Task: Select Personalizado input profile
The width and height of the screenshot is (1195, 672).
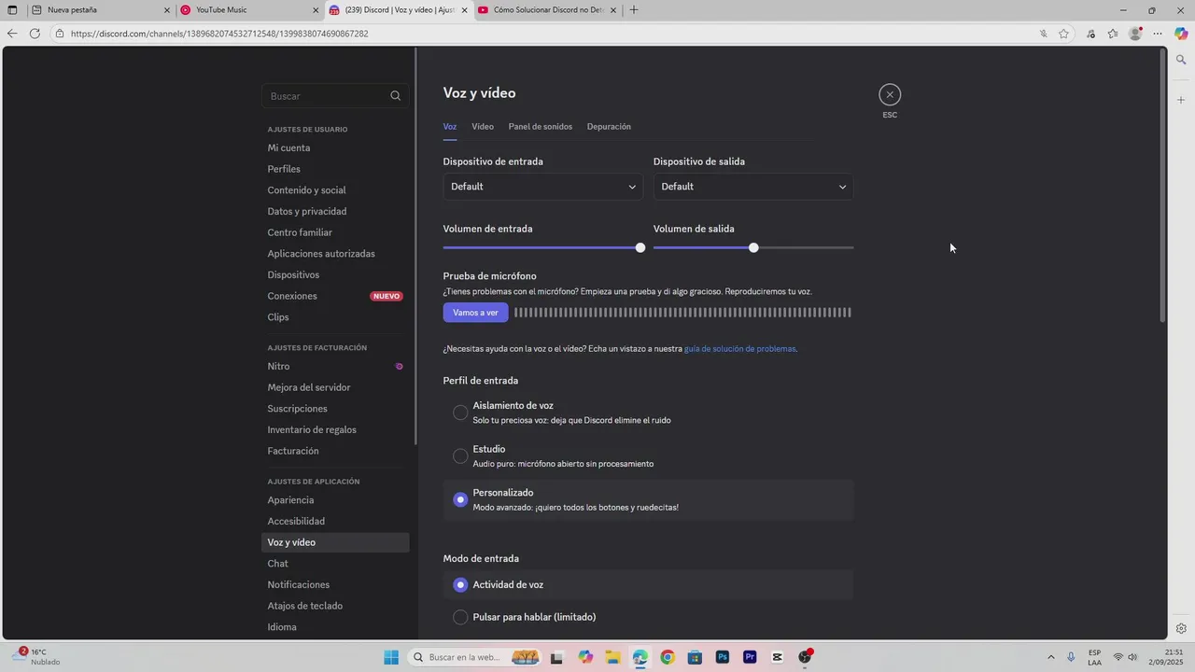Action: (460, 499)
